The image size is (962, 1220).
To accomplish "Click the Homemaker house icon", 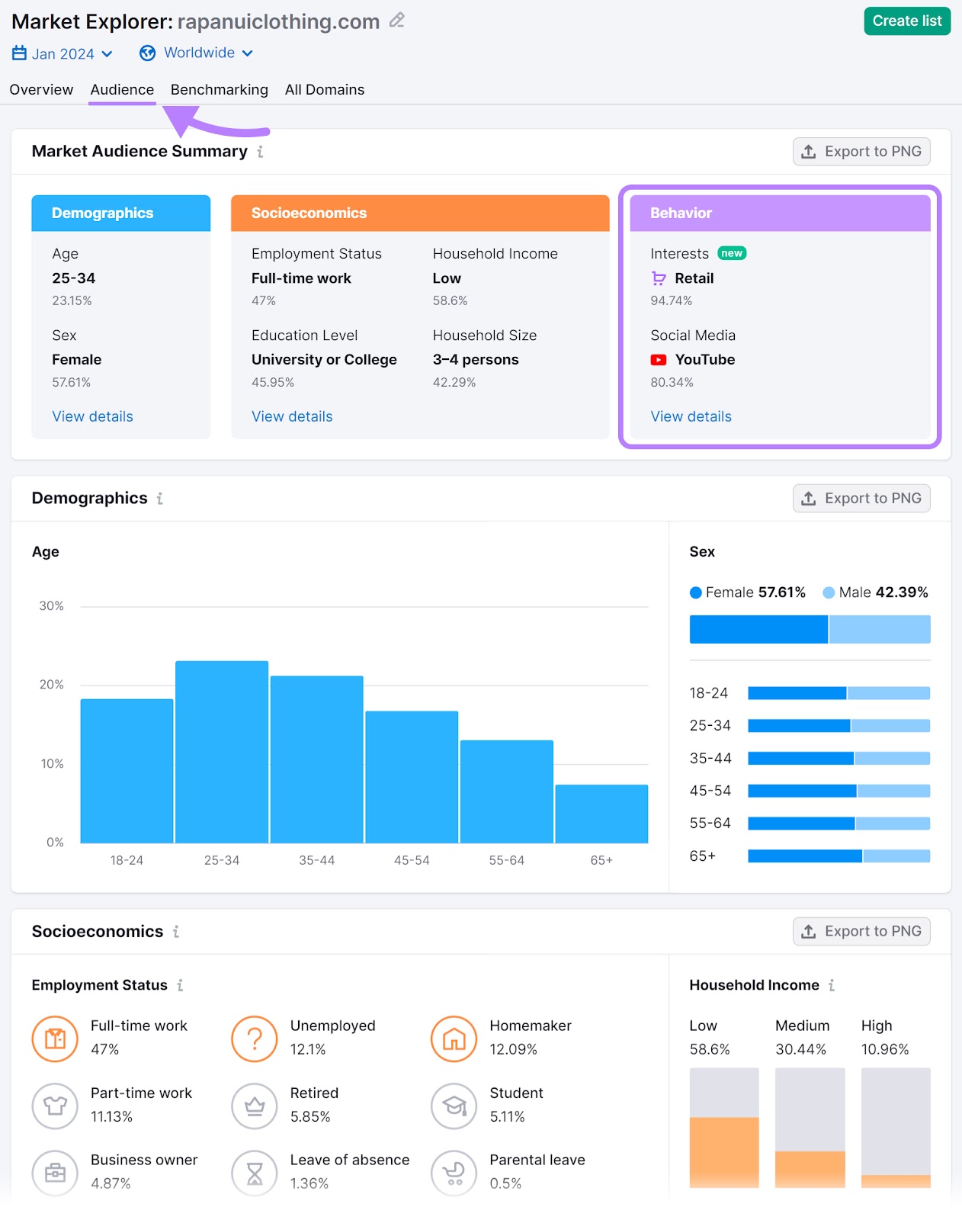I will click(x=454, y=1039).
